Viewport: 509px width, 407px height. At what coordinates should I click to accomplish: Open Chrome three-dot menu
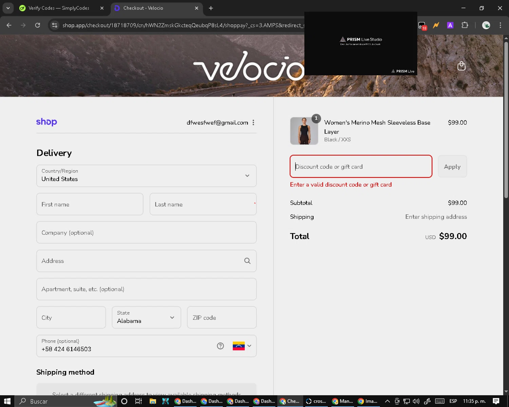(500, 25)
